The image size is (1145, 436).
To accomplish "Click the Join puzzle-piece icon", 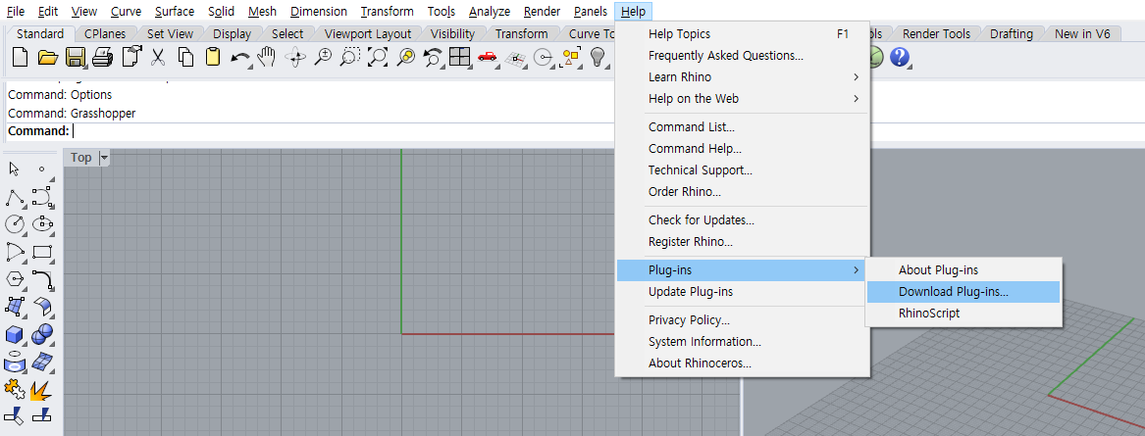I will point(15,389).
